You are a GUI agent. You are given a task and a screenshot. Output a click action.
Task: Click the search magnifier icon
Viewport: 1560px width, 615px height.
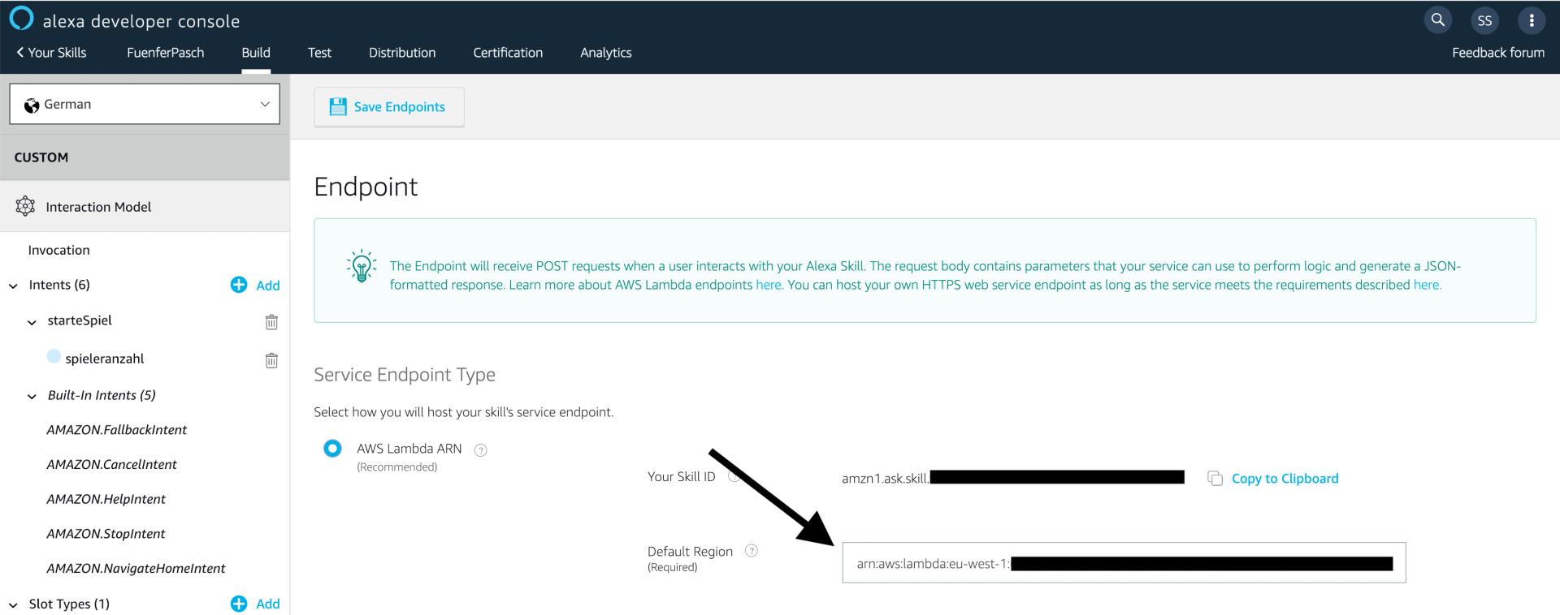tap(1437, 20)
